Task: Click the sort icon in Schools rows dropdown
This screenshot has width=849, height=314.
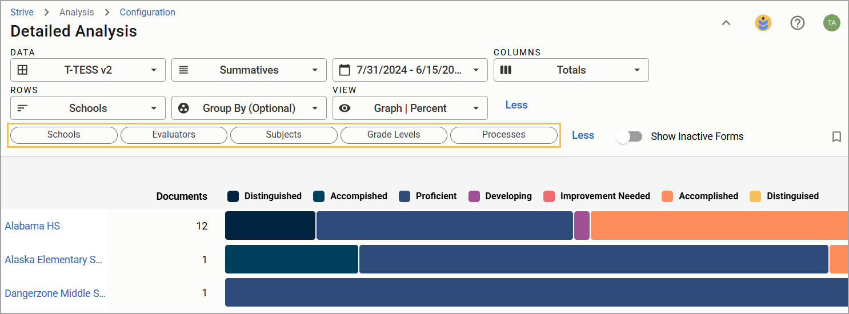Action: point(22,108)
